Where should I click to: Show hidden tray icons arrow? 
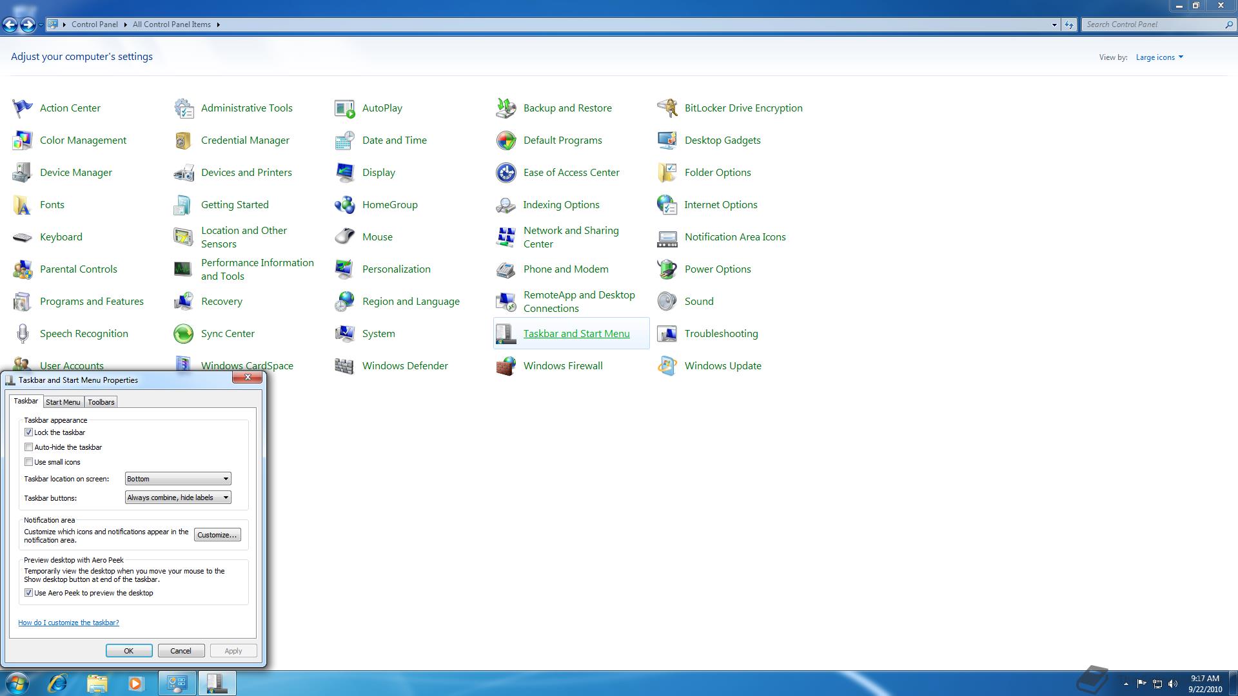point(1126,684)
